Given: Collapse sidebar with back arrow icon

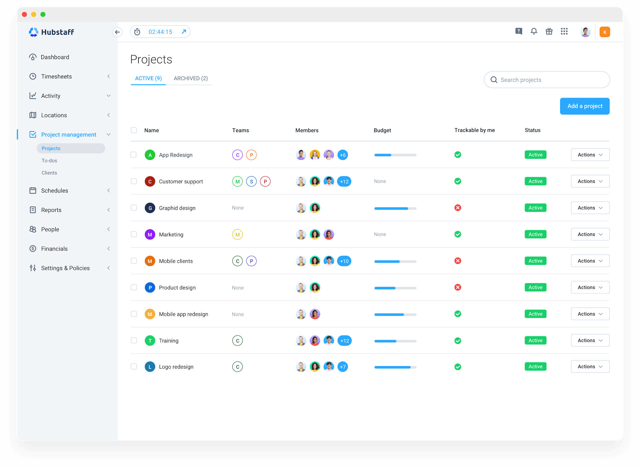Looking at the screenshot, I should 117,32.
